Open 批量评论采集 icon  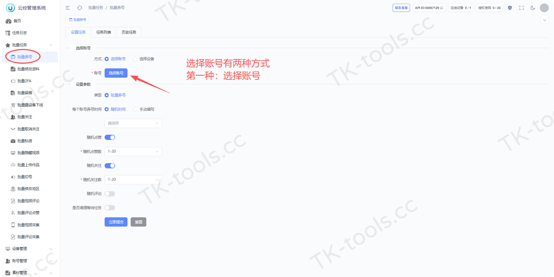click(x=13, y=237)
